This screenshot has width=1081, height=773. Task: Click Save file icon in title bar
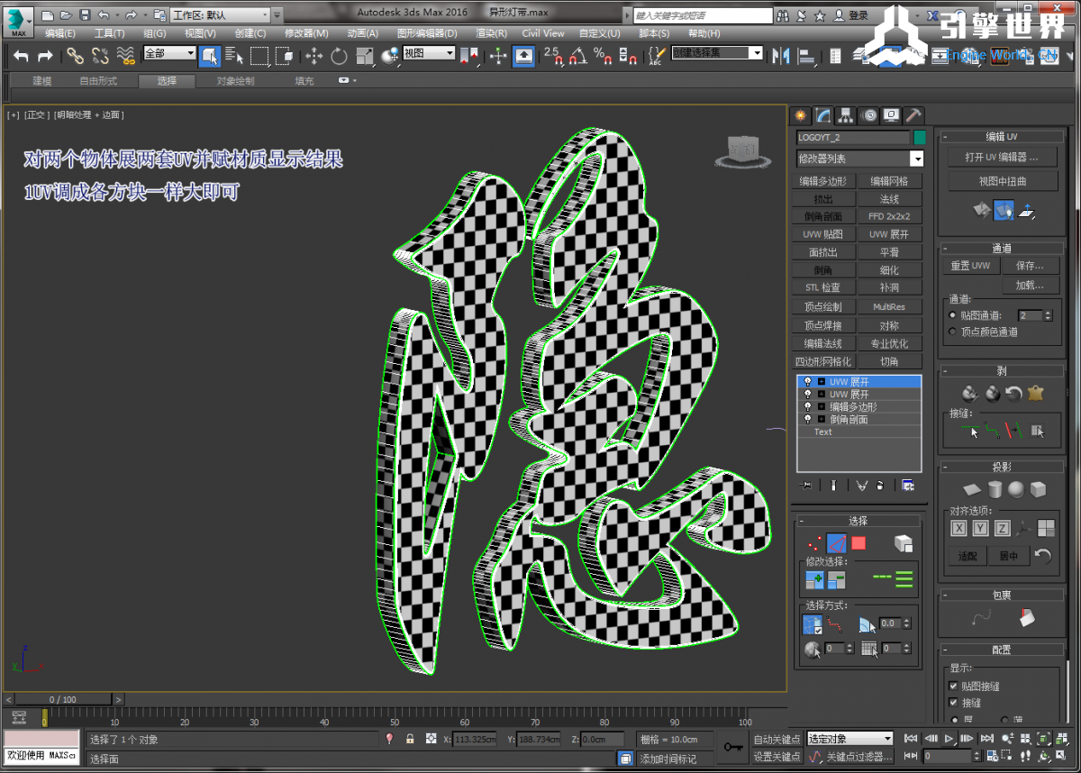pyautogui.click(x=85, y=15)
